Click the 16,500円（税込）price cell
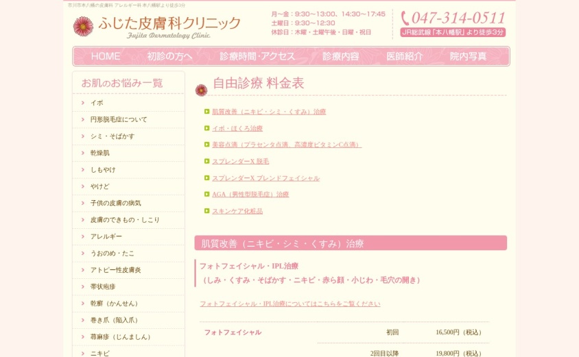The image size is (579, 357). 458,332
